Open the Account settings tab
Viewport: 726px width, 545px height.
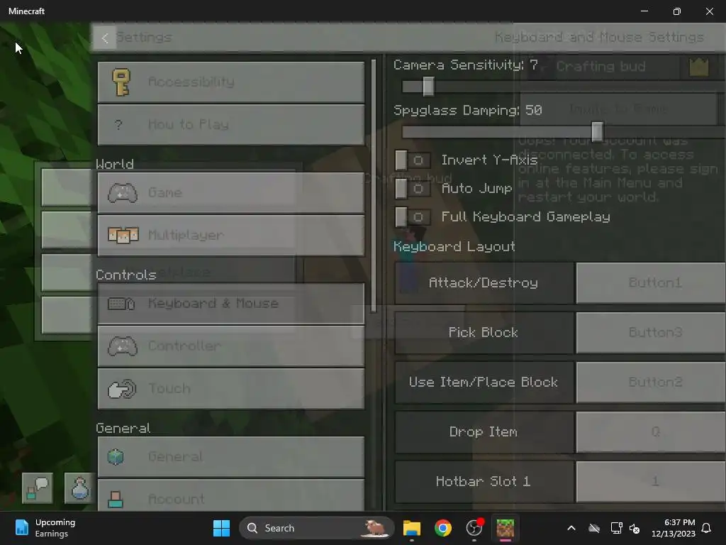[230, 495]
